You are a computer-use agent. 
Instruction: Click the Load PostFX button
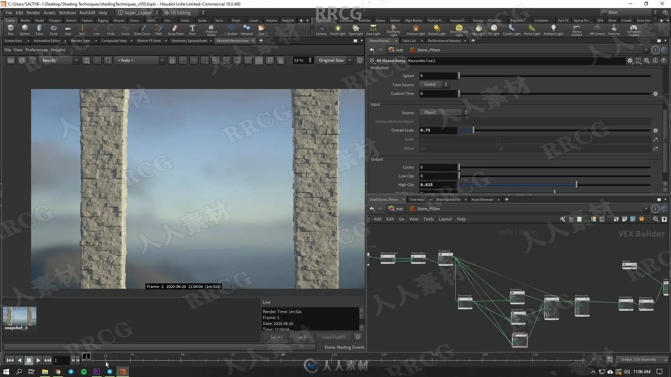coord(333,337)
